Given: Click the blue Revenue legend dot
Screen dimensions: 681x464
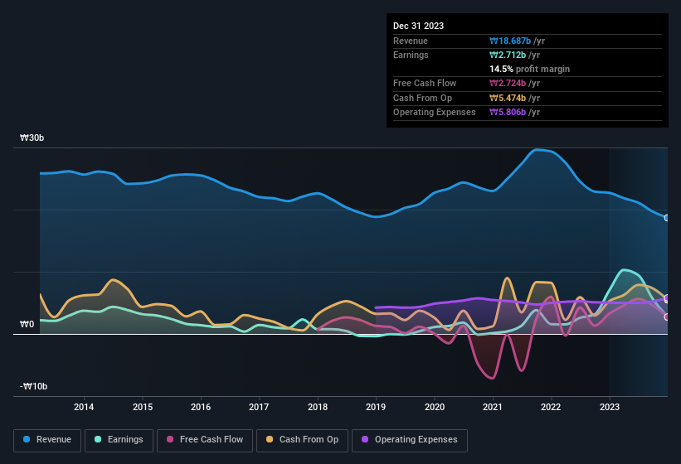Looking at the screenshot, I should pos(27,440).
